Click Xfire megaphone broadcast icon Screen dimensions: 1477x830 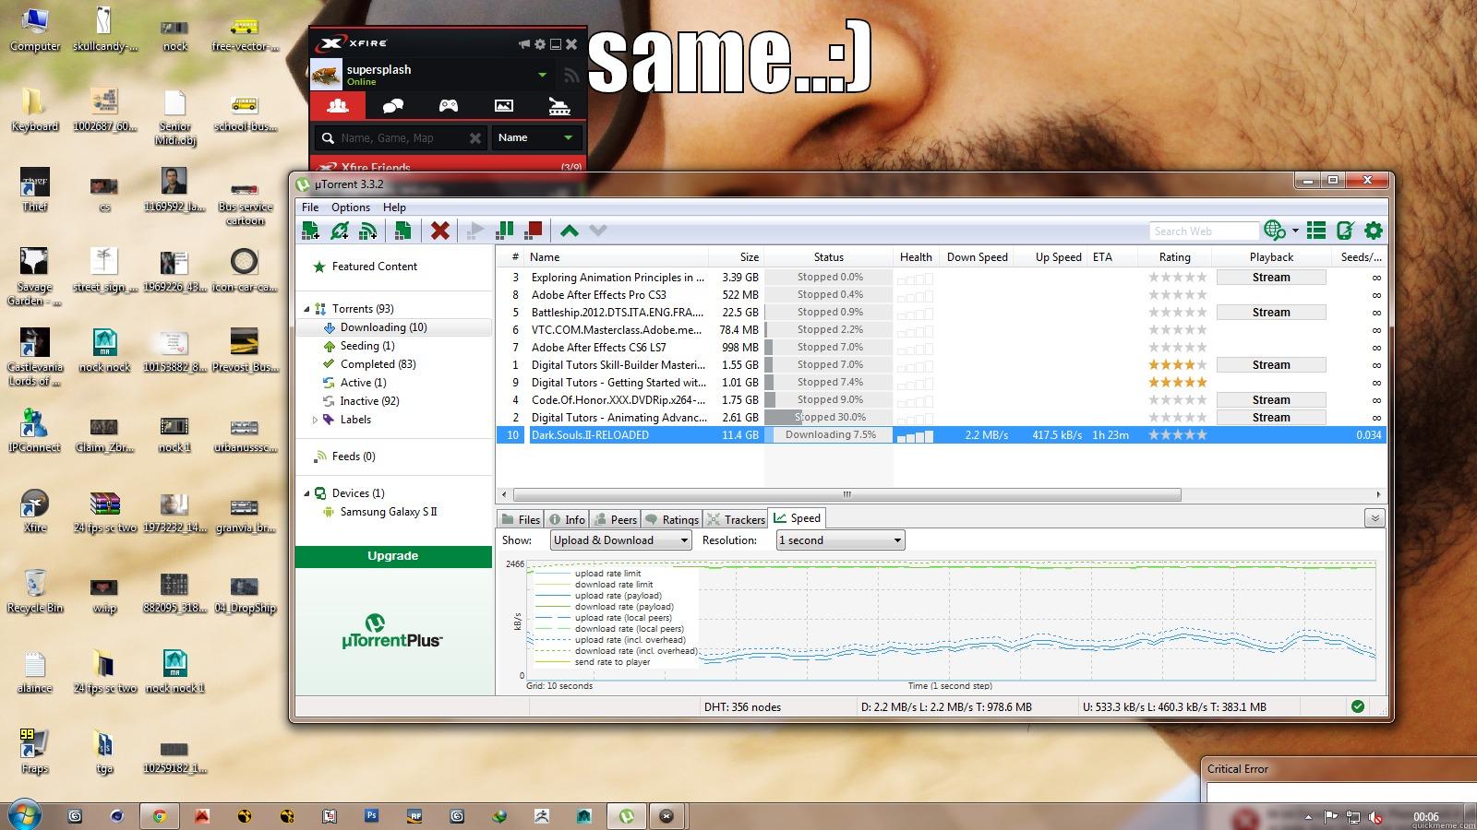524,44
